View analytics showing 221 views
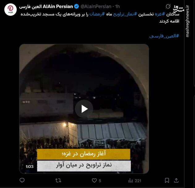The height and width of the screenshot is (188, 195). [135, 181]
